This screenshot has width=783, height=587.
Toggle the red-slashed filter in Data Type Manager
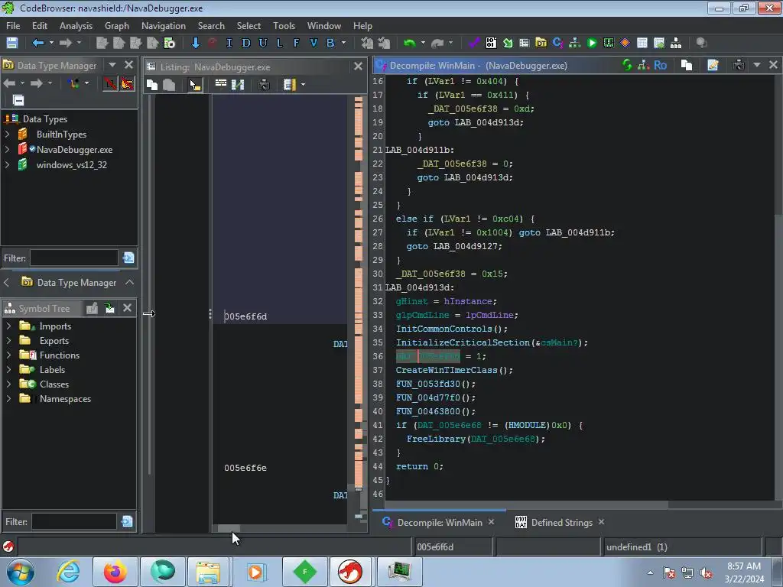tap(110, 83)
